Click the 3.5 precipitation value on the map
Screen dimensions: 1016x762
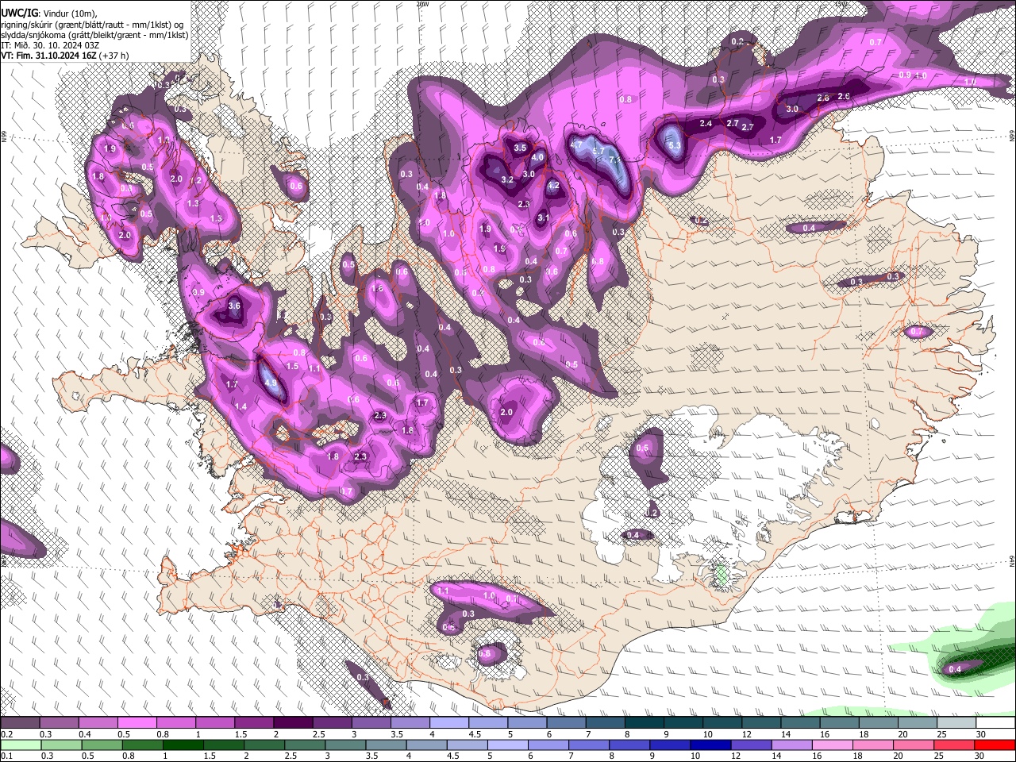pyautogui.click(x=520, y=148)
